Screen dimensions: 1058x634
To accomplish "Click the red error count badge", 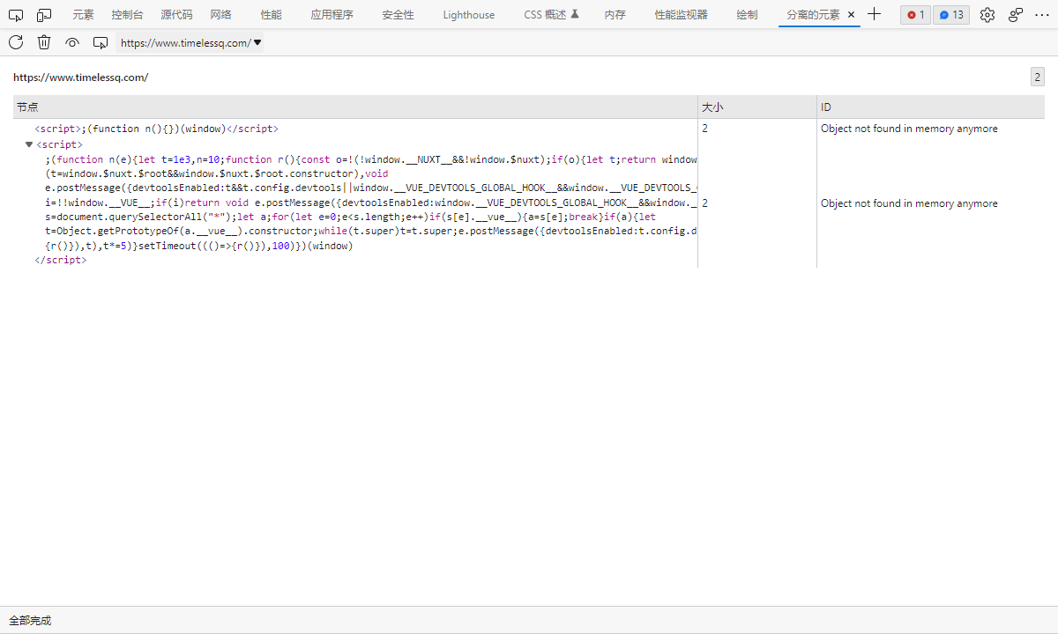I will [915, 15].
